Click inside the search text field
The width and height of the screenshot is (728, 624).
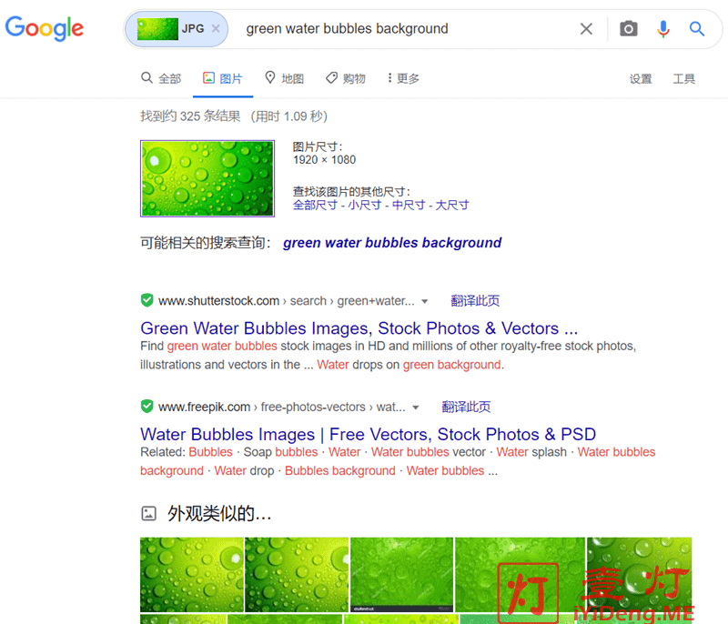[404, 29]
